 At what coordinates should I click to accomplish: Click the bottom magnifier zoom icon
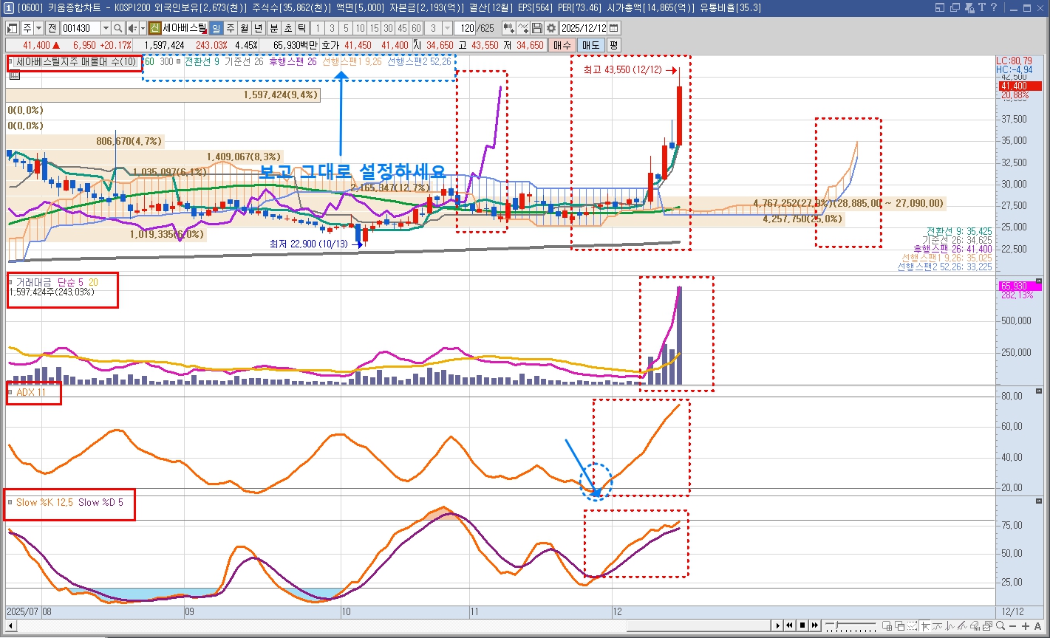coord(1000,625)
